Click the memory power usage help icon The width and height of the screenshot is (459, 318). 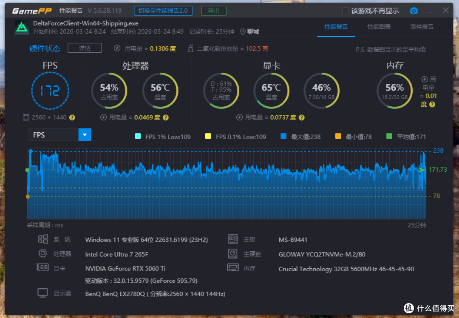point(432,105)
